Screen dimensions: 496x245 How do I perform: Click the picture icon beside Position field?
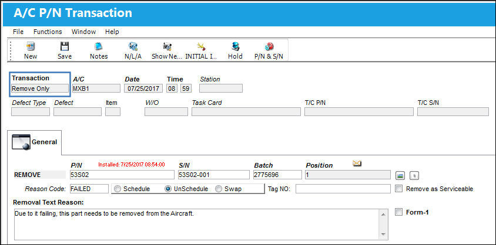[400, 175]
